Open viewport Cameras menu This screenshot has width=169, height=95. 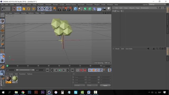pyautogui.click(x=17, y=13)
